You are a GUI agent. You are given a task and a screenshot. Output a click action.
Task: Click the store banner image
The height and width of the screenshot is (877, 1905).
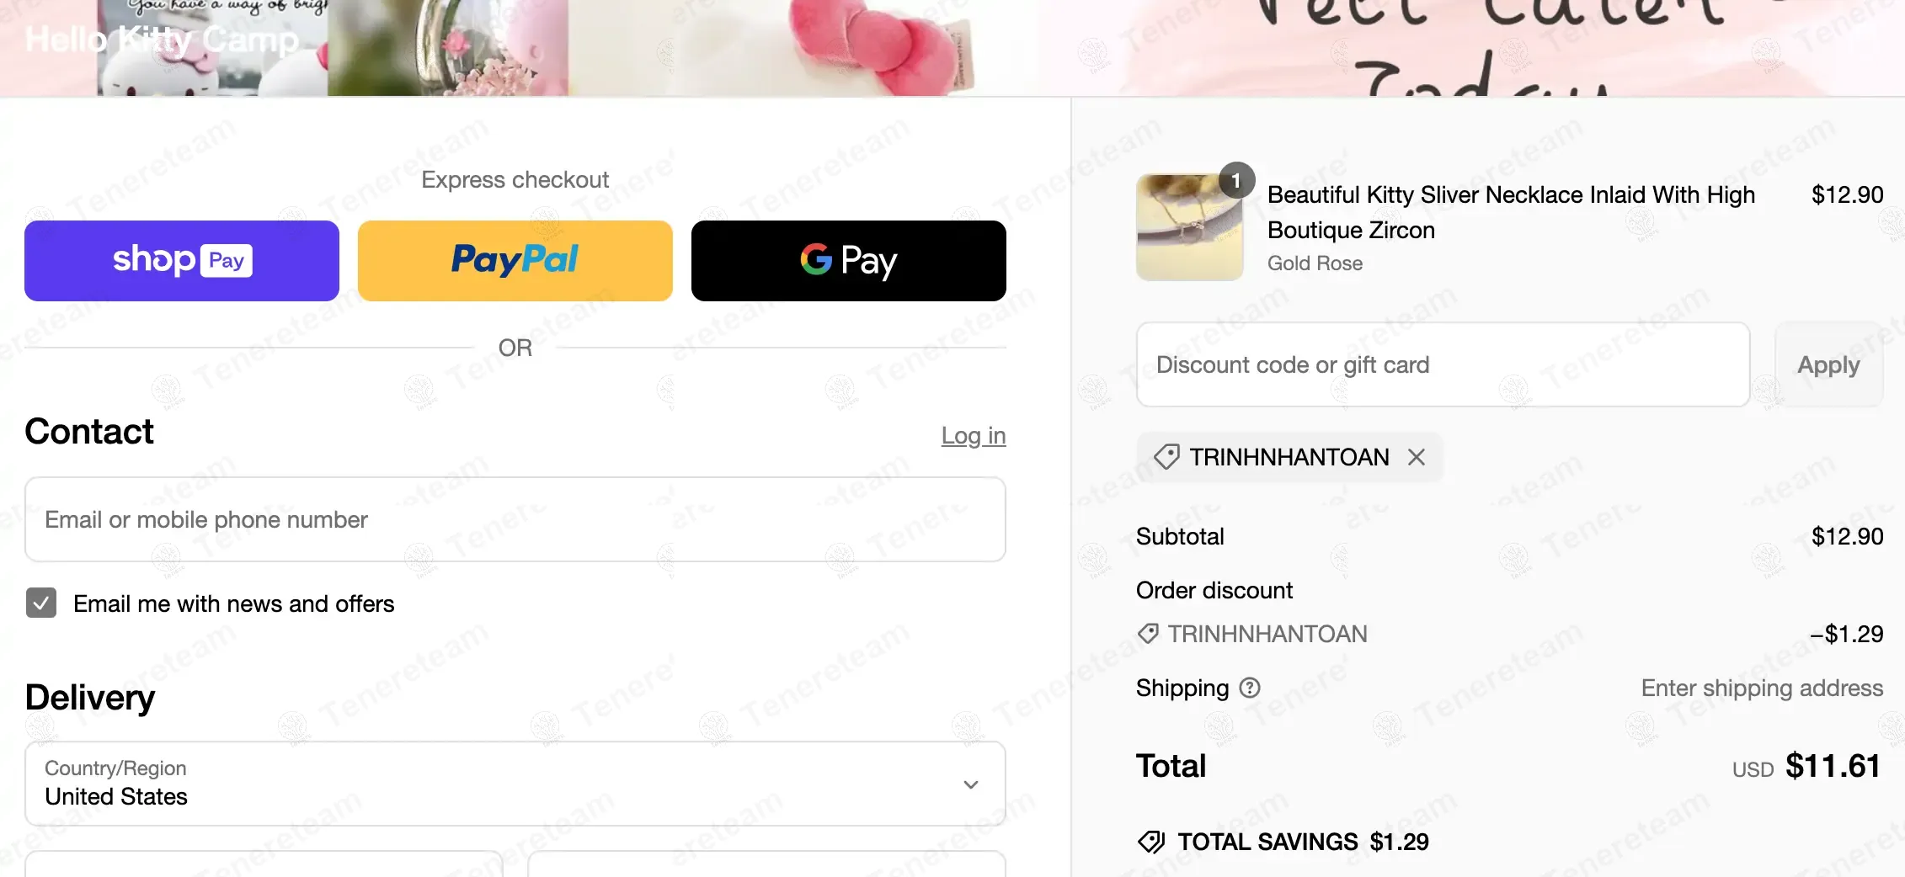952,48
